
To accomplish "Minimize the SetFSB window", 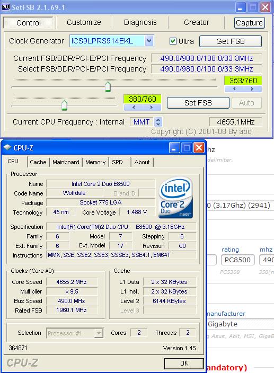I will coord(241,7).
